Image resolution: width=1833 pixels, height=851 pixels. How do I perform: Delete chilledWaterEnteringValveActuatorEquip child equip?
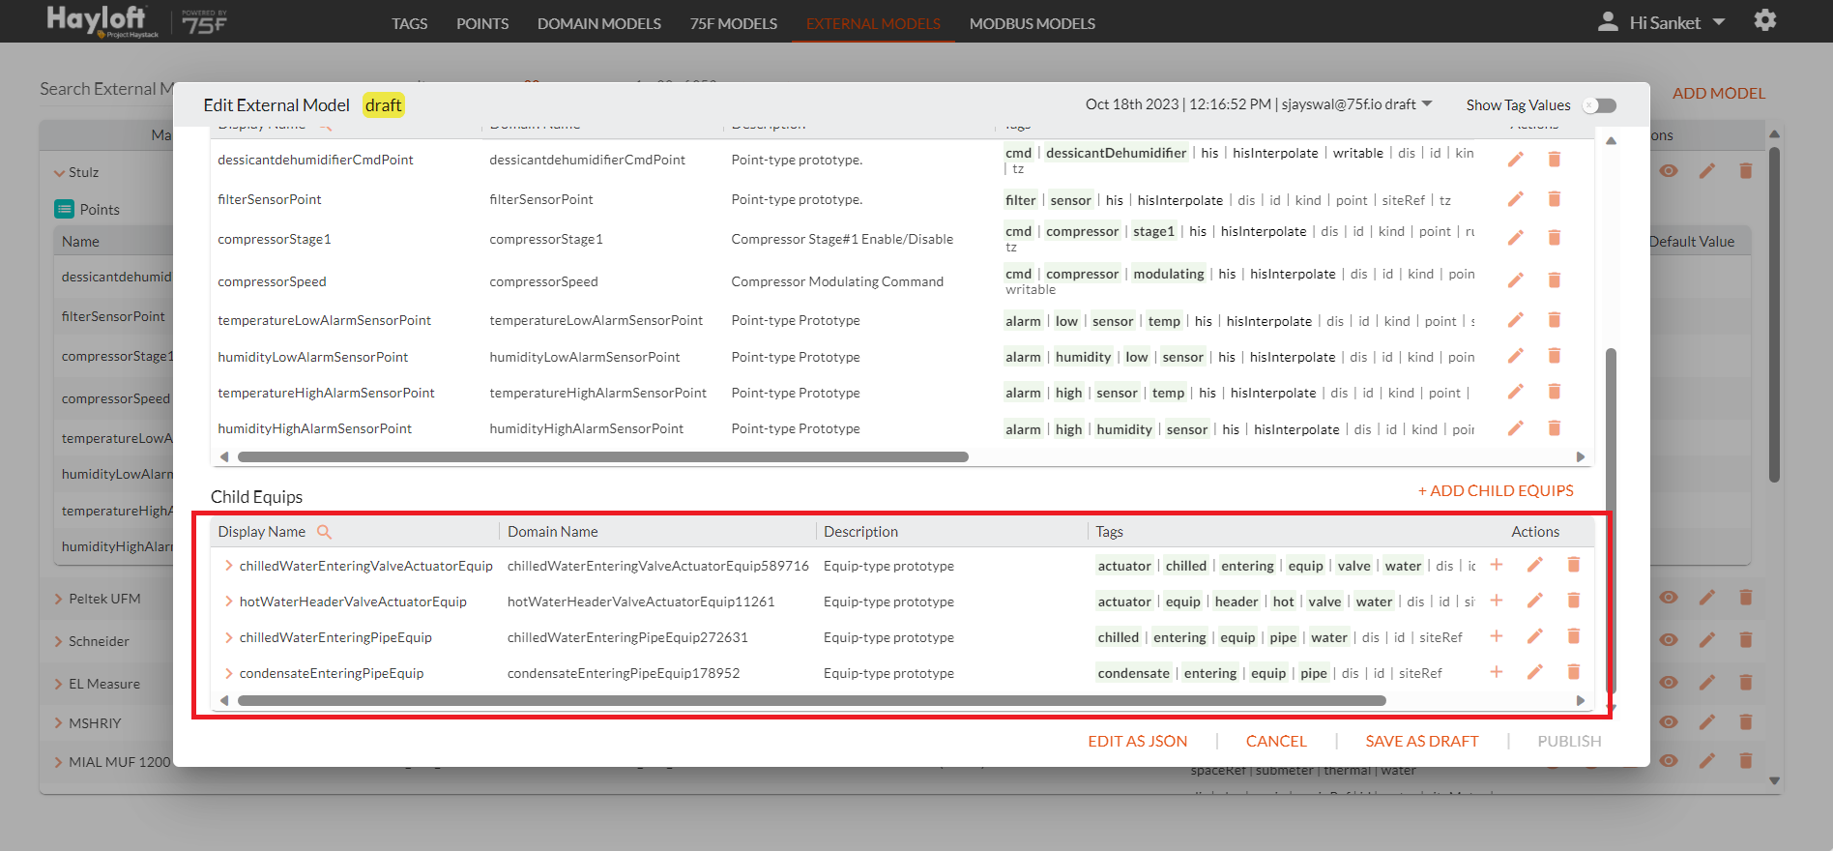(x=1573, y=565)
